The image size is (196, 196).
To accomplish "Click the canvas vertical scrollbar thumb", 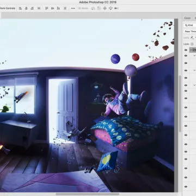I will (x=180, y=103).
